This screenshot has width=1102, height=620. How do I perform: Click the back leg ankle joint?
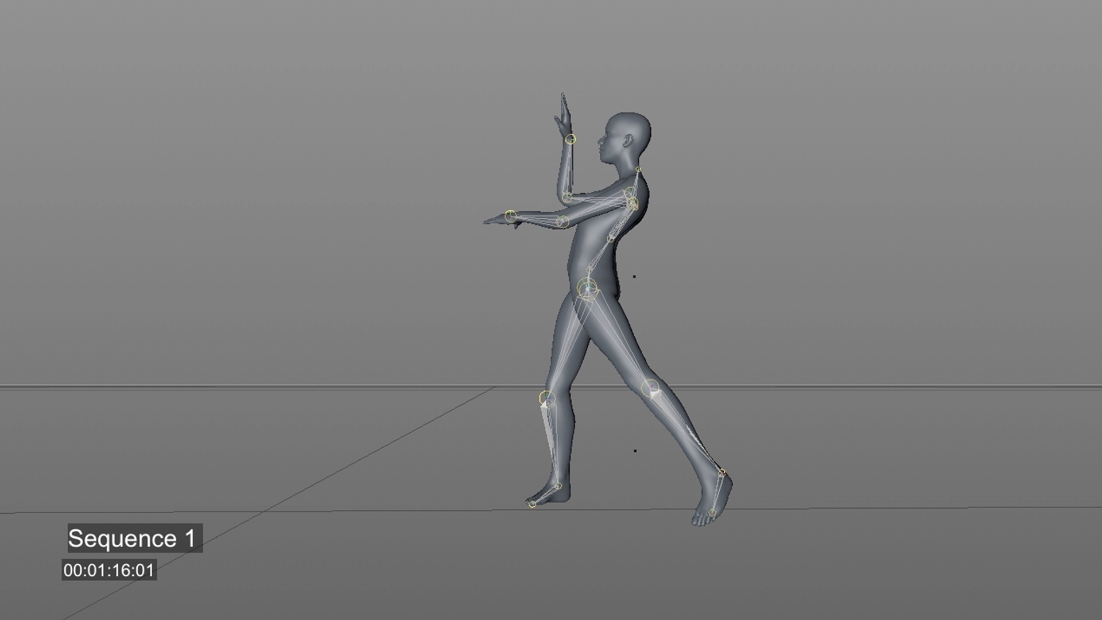pos(722,473)
